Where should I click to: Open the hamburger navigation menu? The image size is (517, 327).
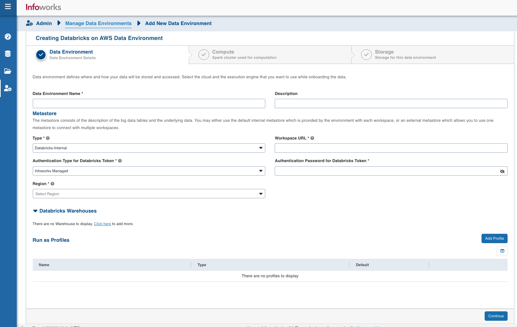pos(8,7)
